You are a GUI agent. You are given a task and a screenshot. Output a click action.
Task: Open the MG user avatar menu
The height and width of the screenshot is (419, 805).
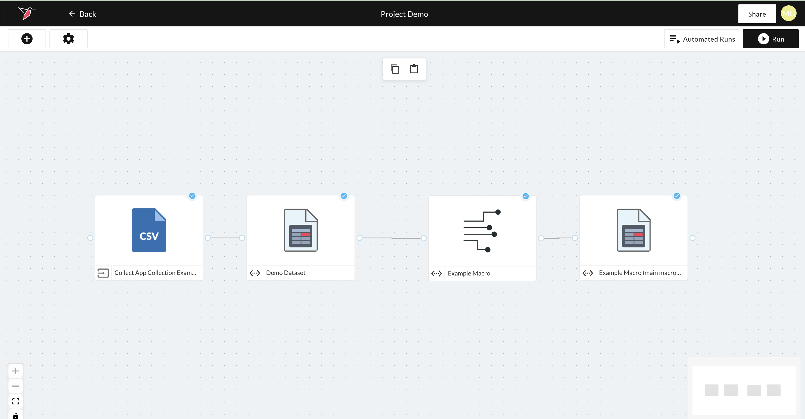[x=789, y=13]
